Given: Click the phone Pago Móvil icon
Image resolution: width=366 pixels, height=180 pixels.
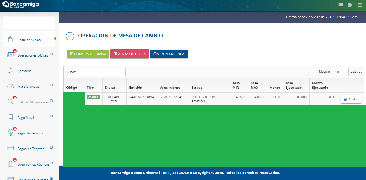Looking at the screenshot, I should (11, 117).
